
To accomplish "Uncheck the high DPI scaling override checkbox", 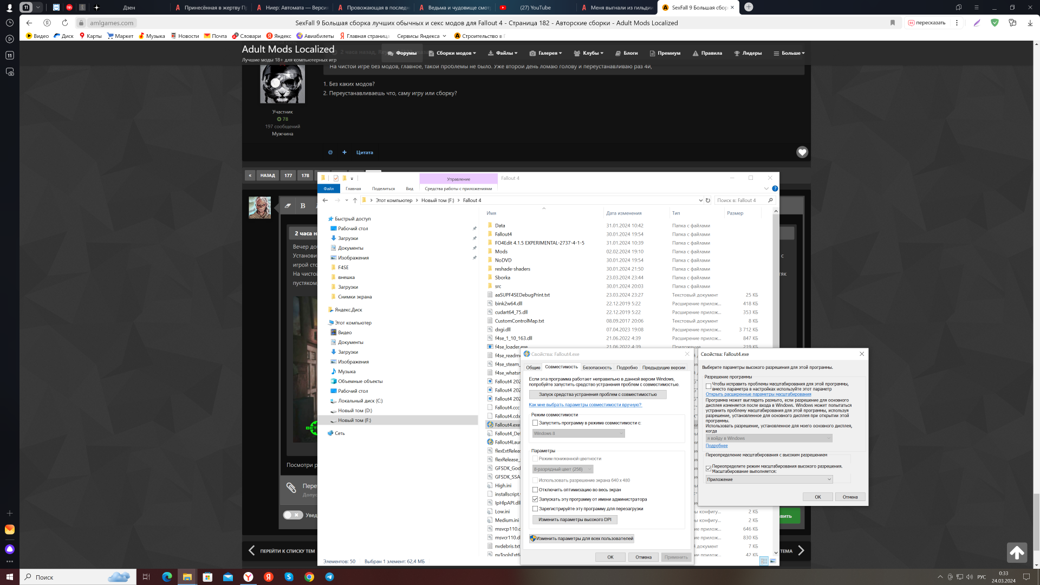I will point(708,469).
